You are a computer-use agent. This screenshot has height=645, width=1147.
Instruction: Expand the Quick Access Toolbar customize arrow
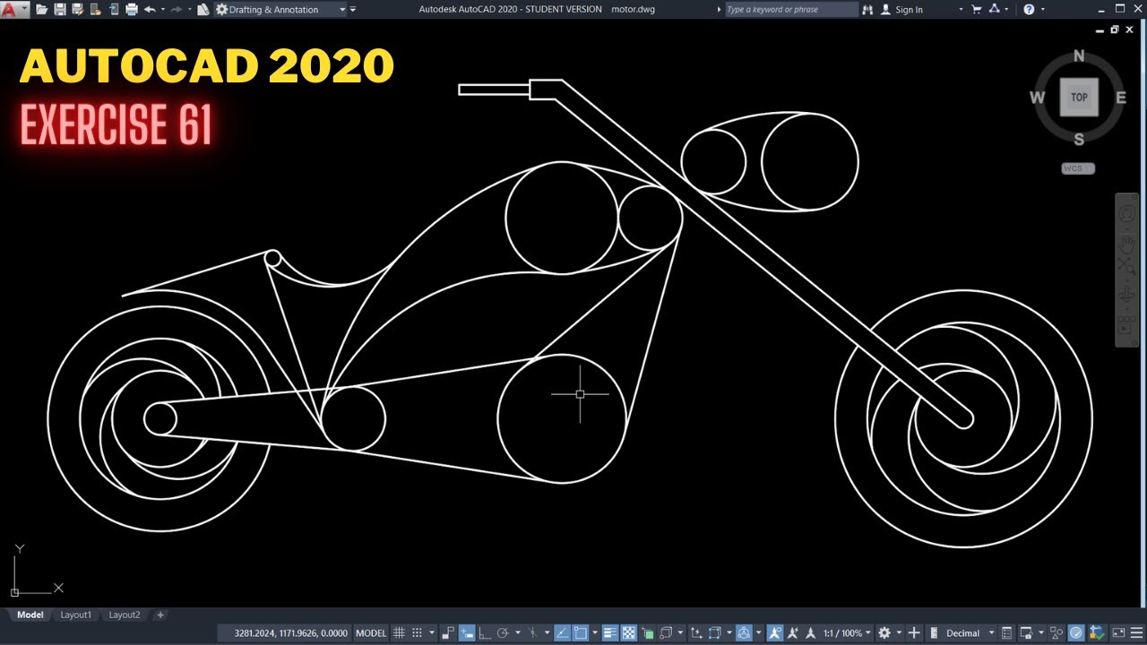353,10
